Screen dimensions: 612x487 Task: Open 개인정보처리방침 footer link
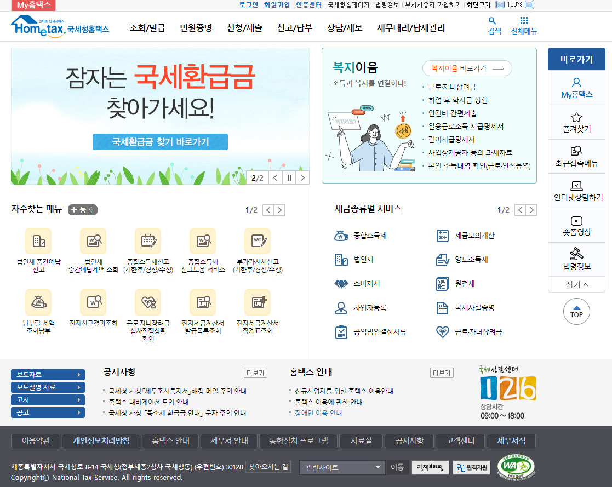(101, 441)
